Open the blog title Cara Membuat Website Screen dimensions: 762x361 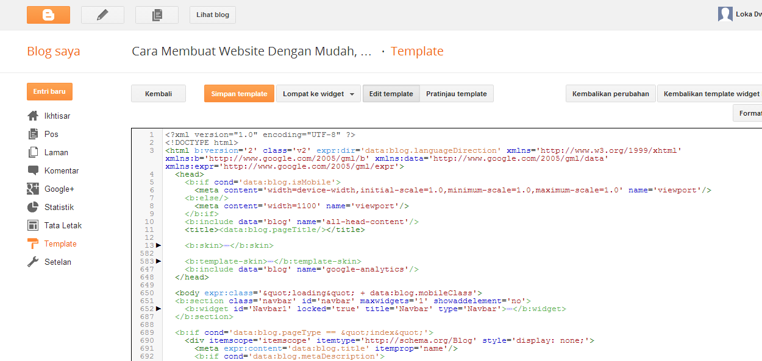(252, 51)
